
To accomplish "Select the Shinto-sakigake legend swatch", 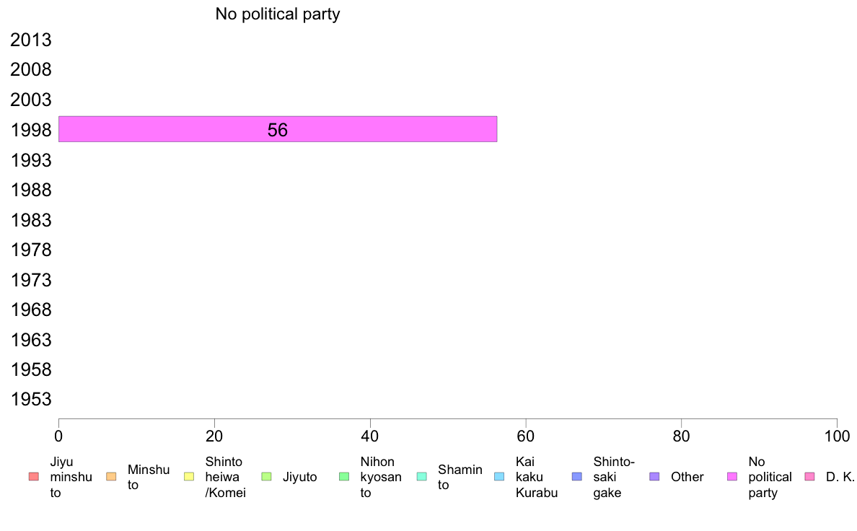I will pyautogui.click(x=576, y=477).
